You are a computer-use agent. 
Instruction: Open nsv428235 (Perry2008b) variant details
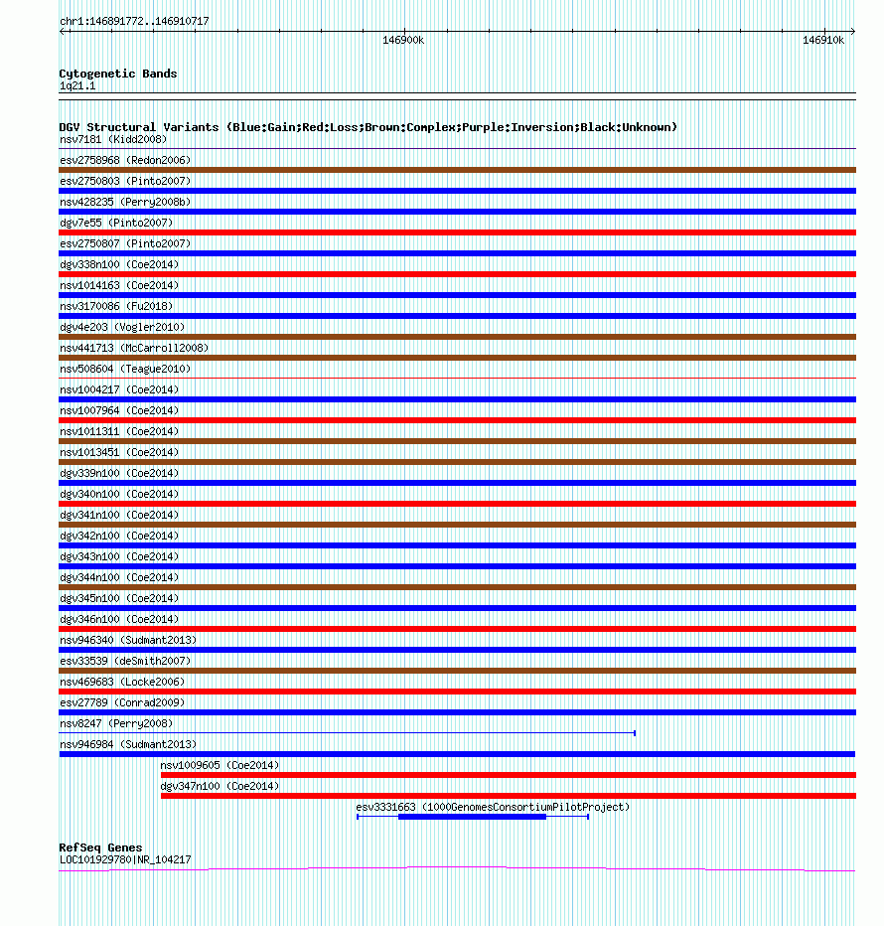(x=125, y=202)
